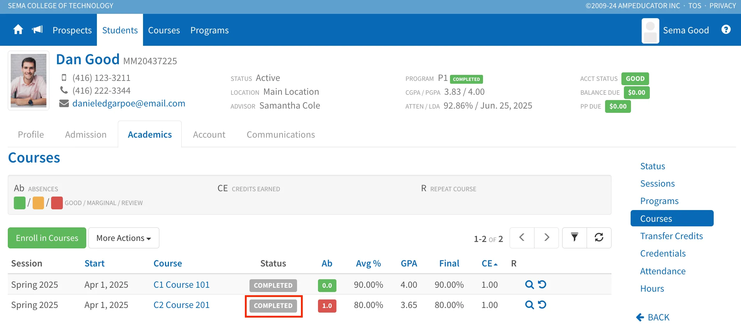Open Transfer Credits in sidebar
The width and height of the screenshot is (741, 325).
(671, 236)
